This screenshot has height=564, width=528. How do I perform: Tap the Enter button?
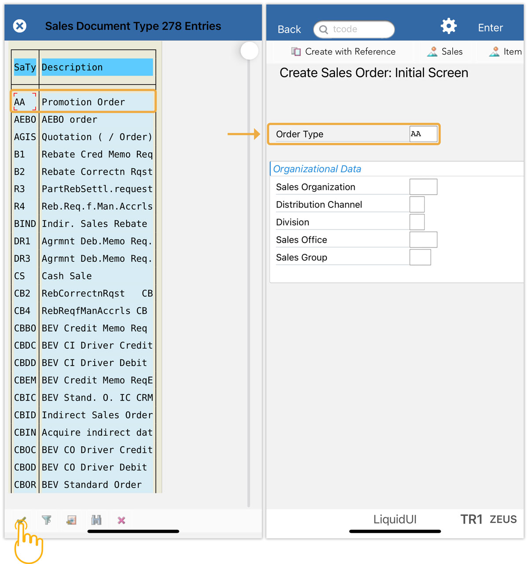tap(490, 28)
